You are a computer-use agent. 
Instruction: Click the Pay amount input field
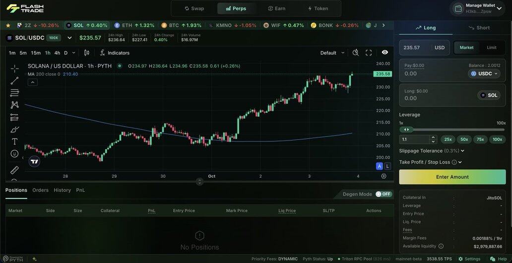point(432,74)
